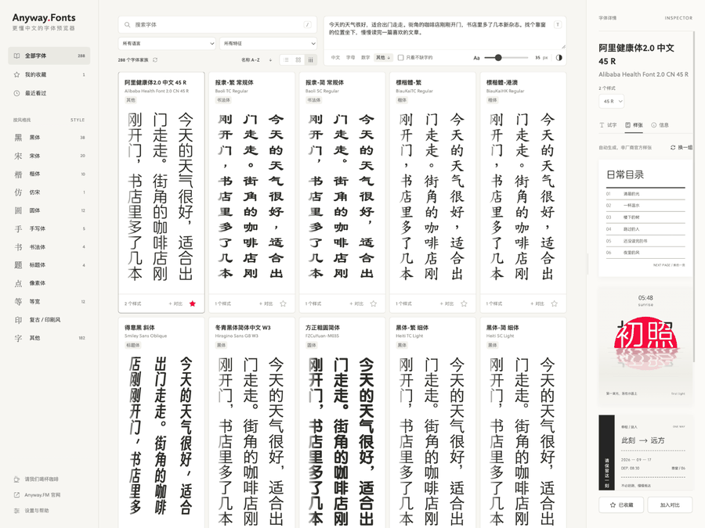
Task: Open 请我们喝杯咖啡 link
Action: point(36,479)
